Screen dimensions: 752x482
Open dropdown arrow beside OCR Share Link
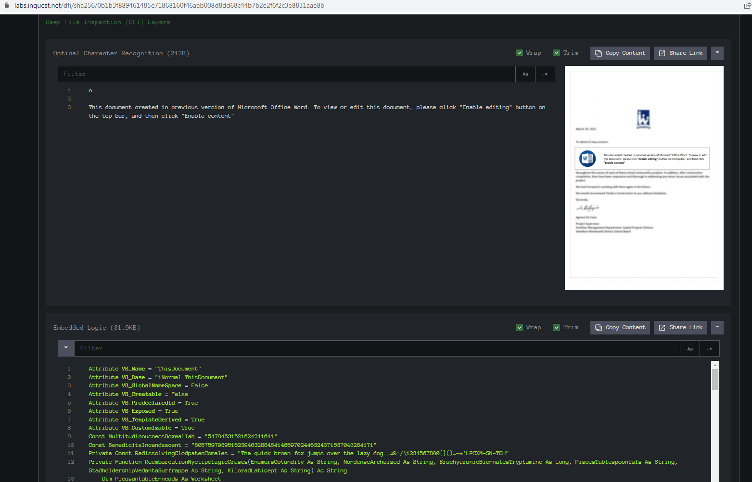click(717, 53)
